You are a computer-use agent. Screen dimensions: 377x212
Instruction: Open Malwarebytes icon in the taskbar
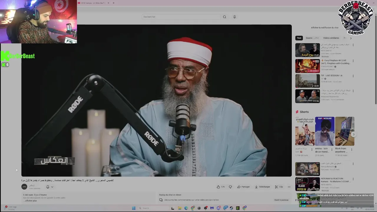click(x=212, y=208)
